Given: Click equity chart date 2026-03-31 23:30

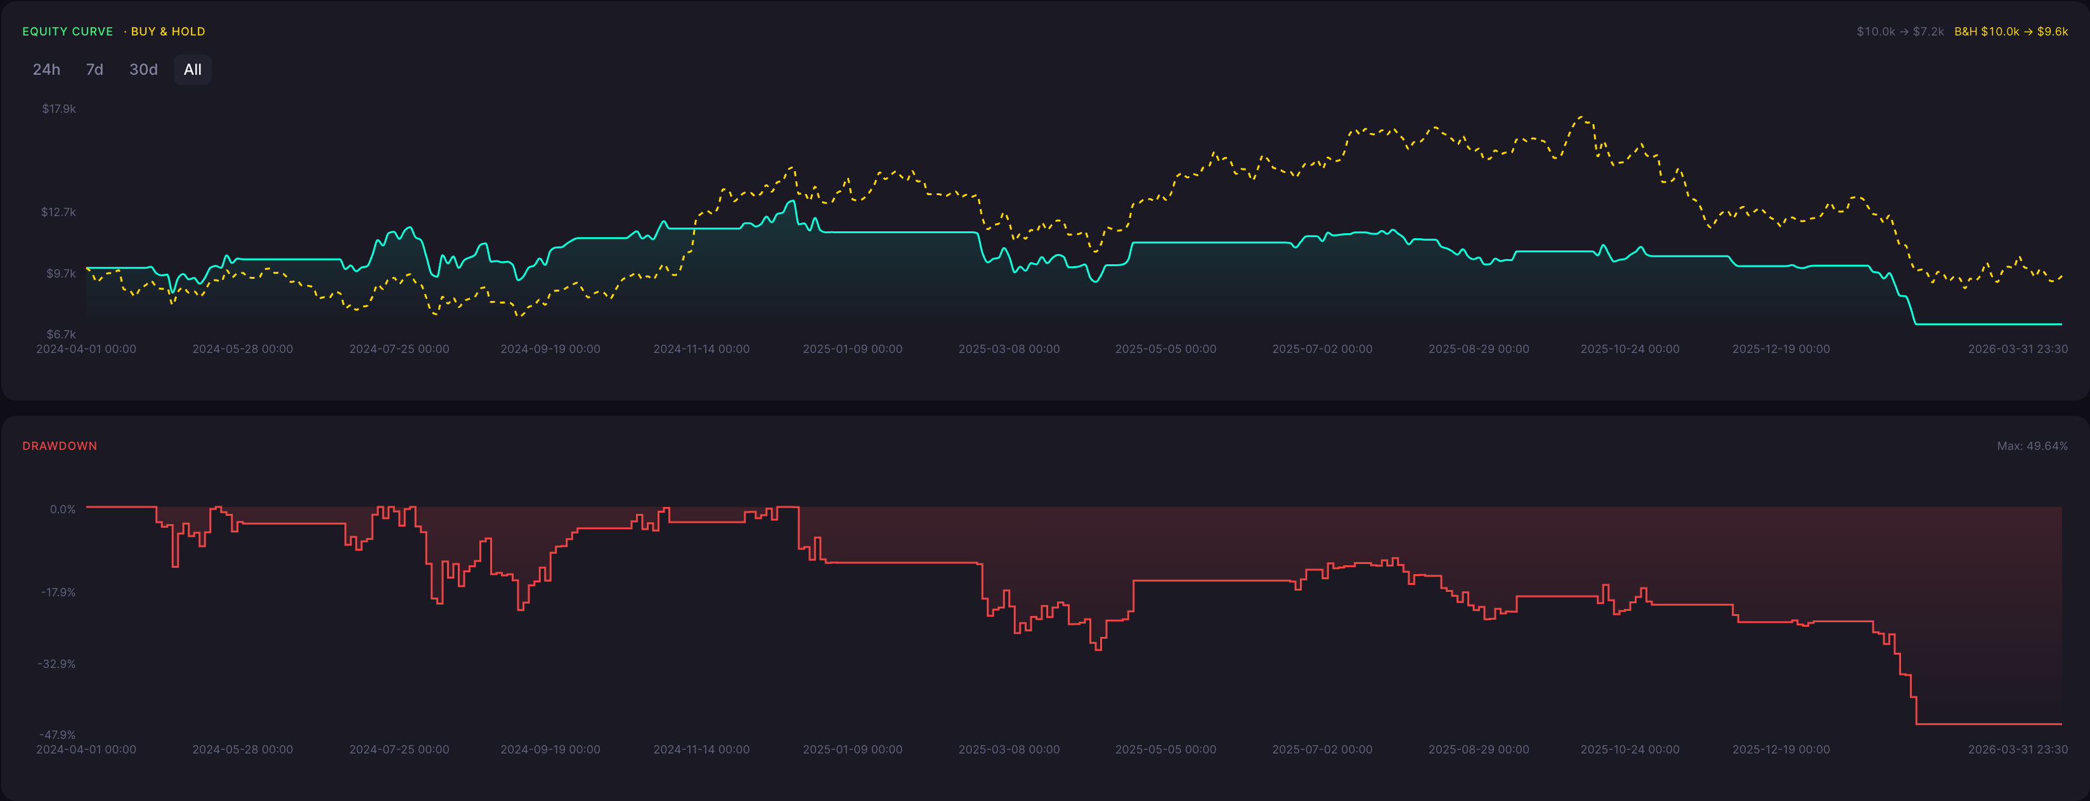Looking at the screenshot, I should [2018, 349].
